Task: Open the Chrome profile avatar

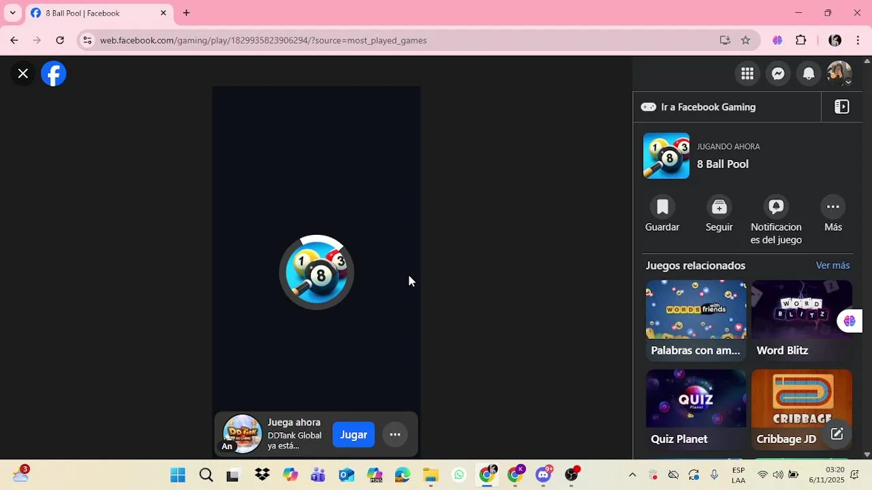Action: click(x=835, y=40)
